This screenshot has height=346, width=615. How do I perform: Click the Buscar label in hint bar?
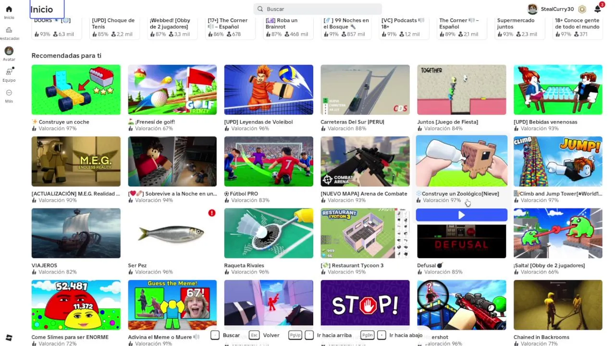[231, 335]
